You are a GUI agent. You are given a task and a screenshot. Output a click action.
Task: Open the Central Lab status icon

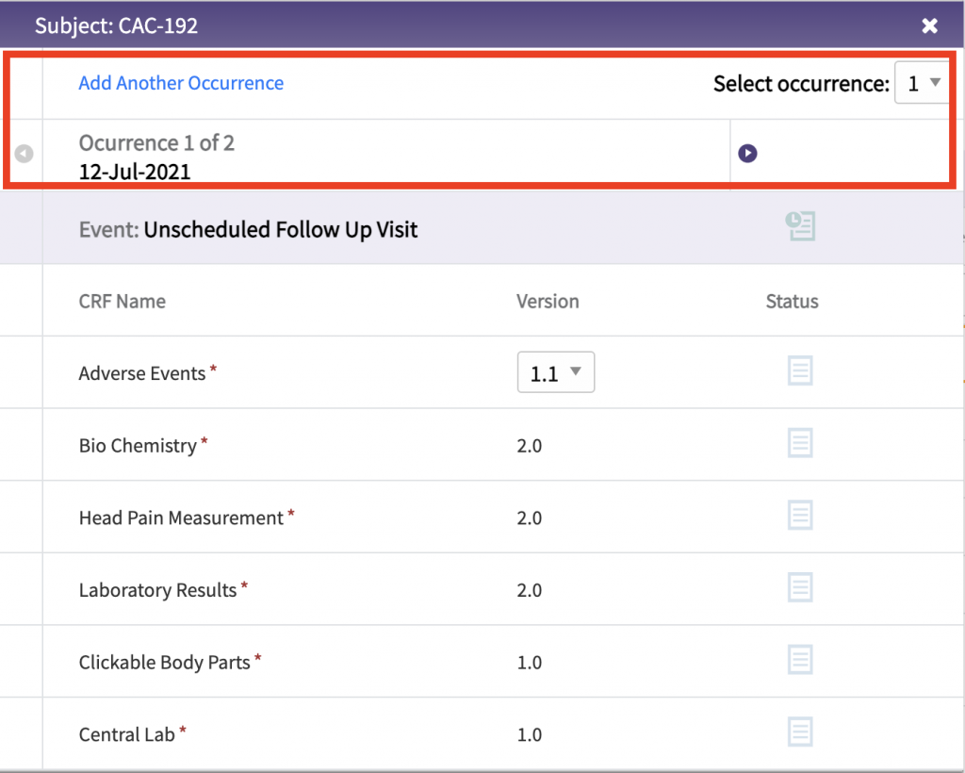(799, 732)
